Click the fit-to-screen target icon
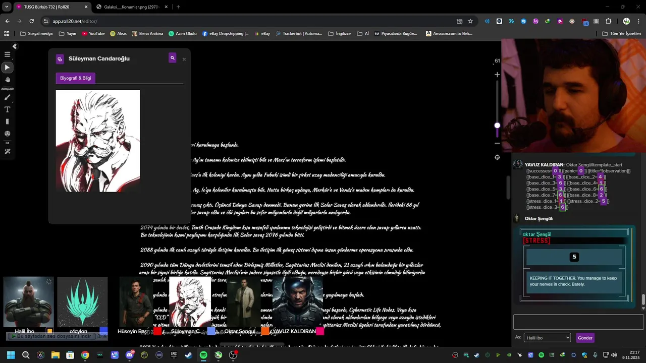 497,157
